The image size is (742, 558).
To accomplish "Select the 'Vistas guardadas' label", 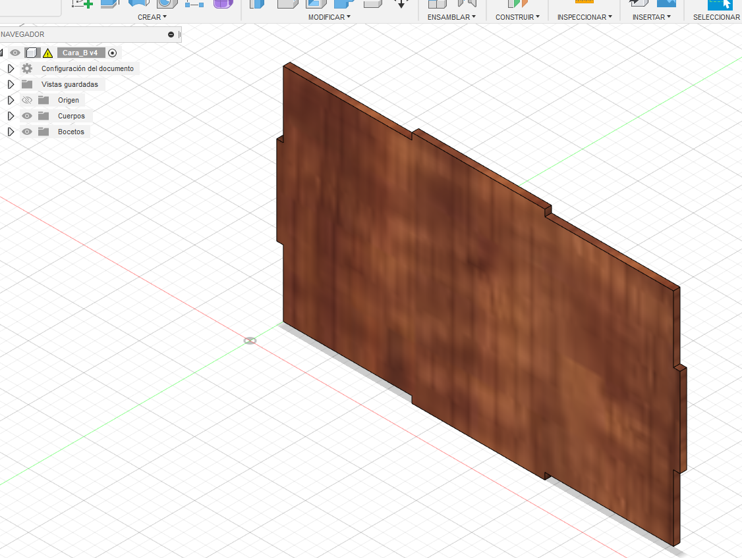I will (70, 84).
